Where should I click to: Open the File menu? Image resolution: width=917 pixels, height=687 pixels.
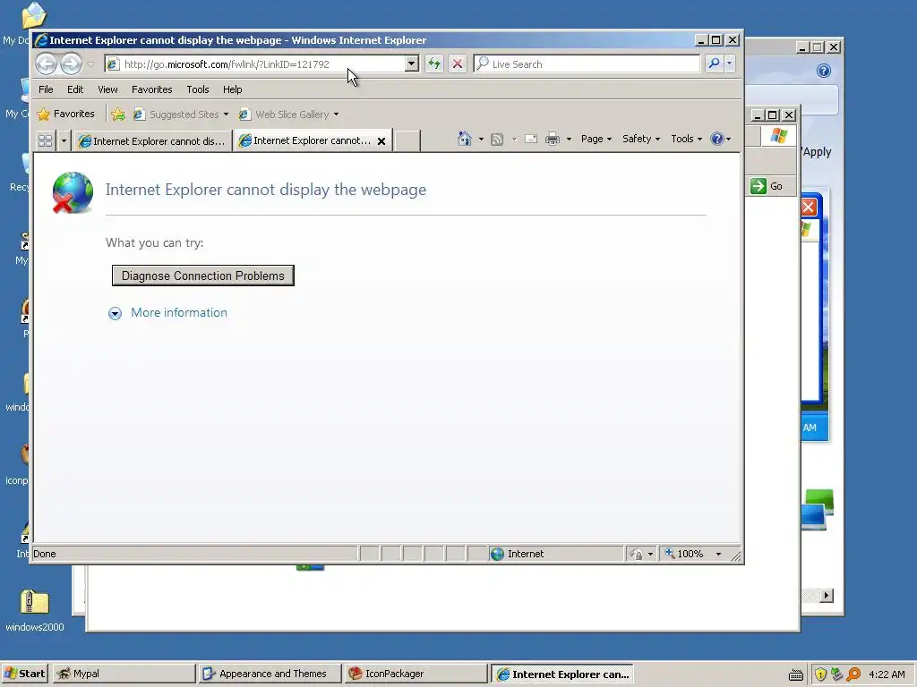(x=46, y=89)
